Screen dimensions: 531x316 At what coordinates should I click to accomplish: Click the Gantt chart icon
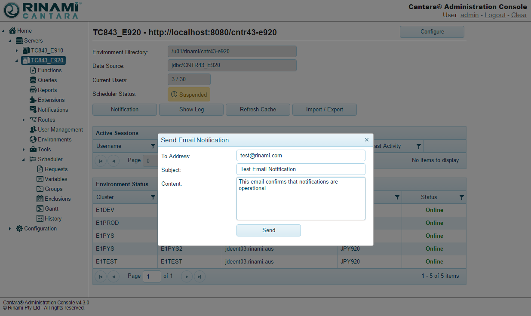(x=40, y=209)
